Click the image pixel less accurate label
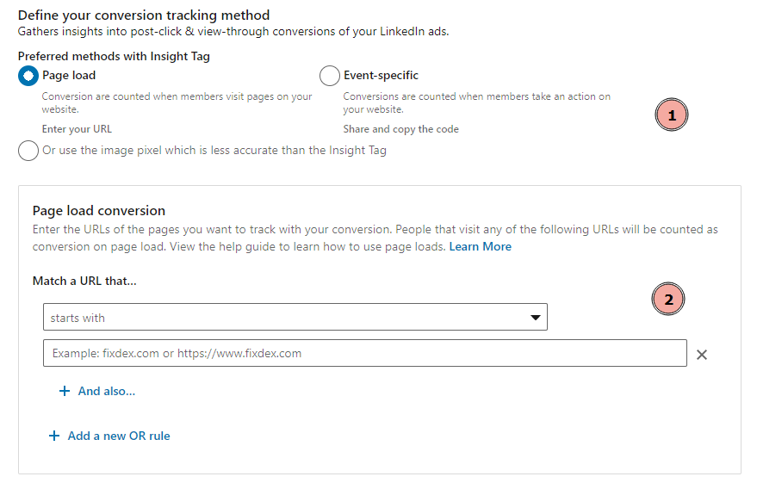Viewport: 757px width, 489px height. coord(214,150)
